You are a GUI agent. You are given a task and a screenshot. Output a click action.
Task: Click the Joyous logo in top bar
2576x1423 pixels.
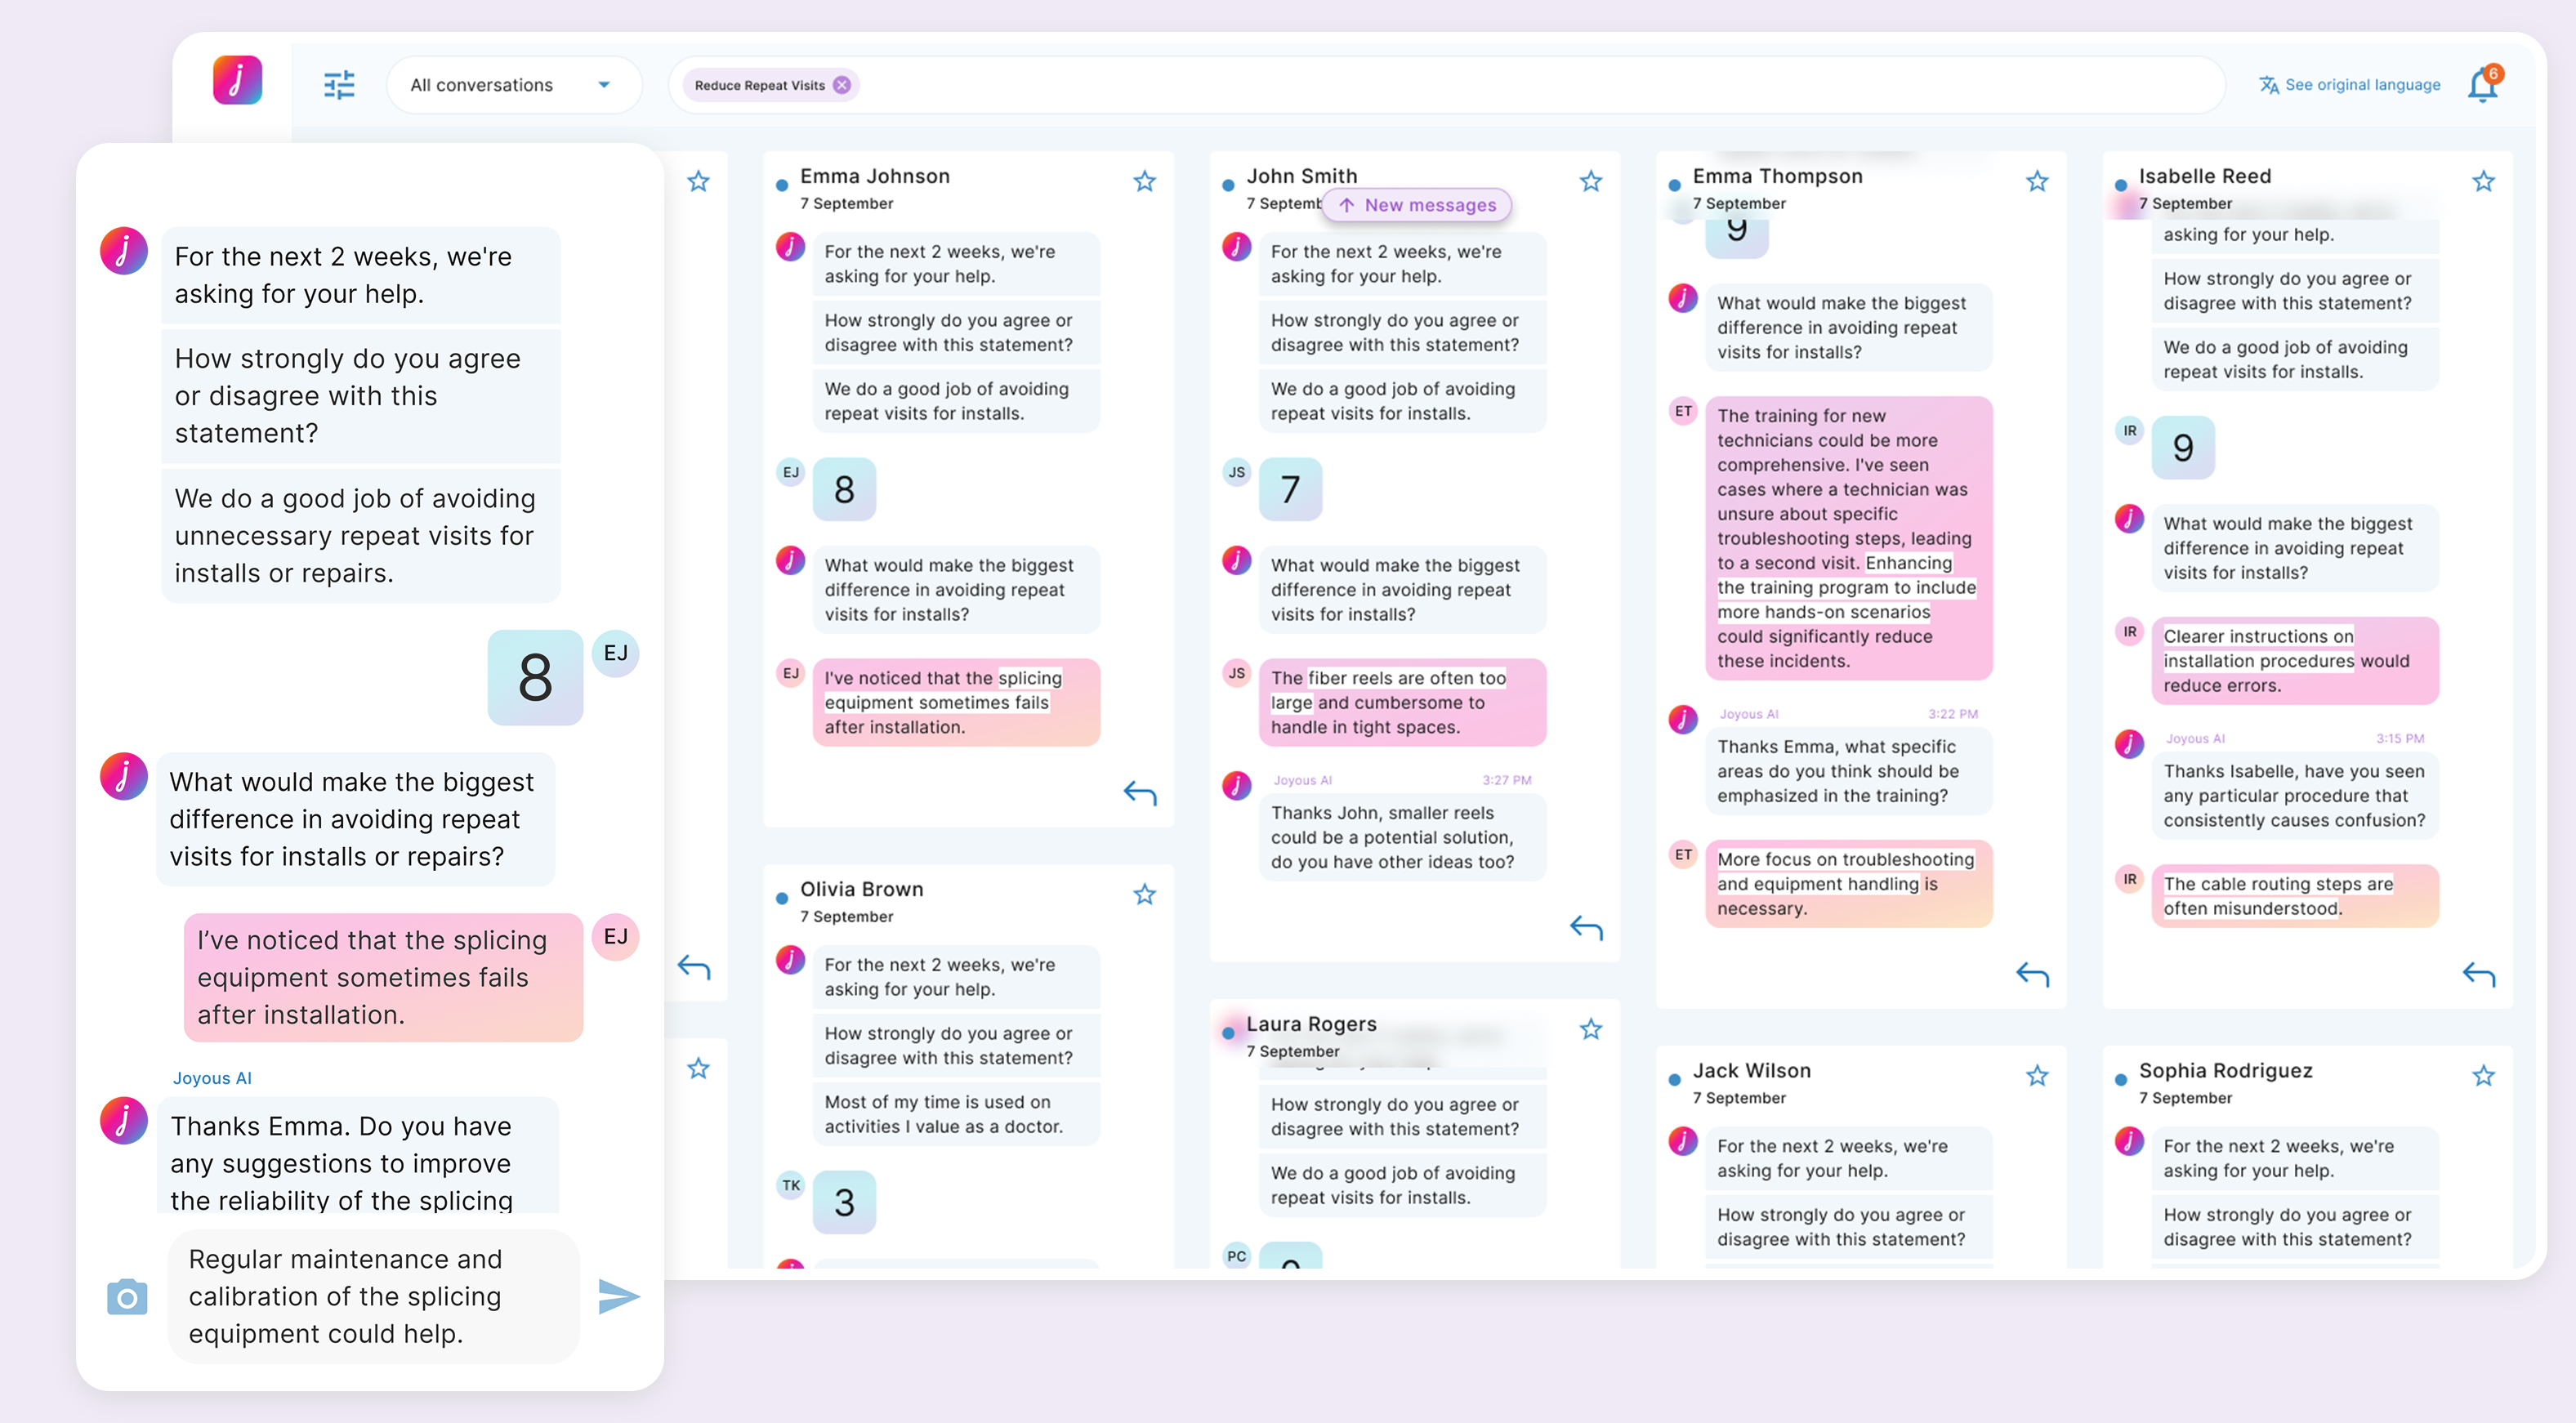click(237, 81)
